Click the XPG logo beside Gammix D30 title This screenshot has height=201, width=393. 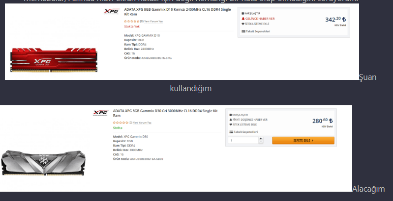100,113
